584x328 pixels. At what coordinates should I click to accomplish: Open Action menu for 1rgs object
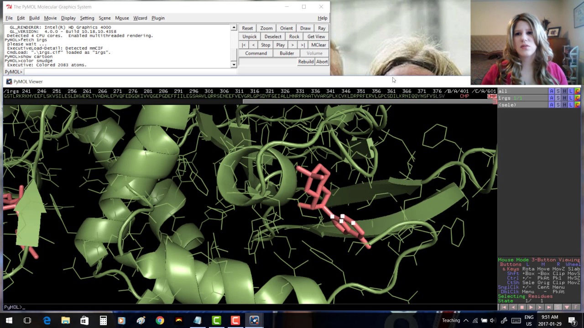click(x=552, y=98)
